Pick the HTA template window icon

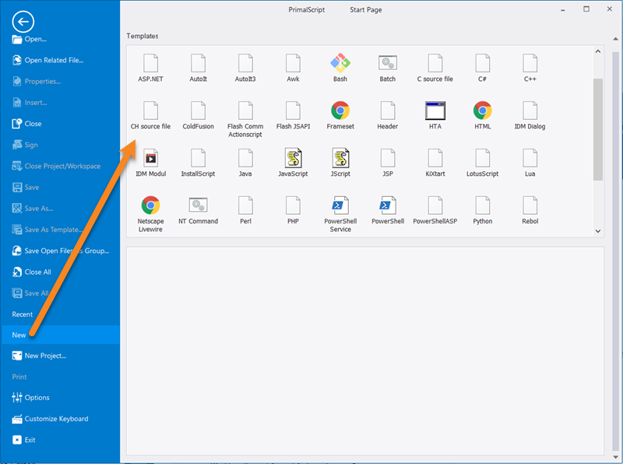435,111
